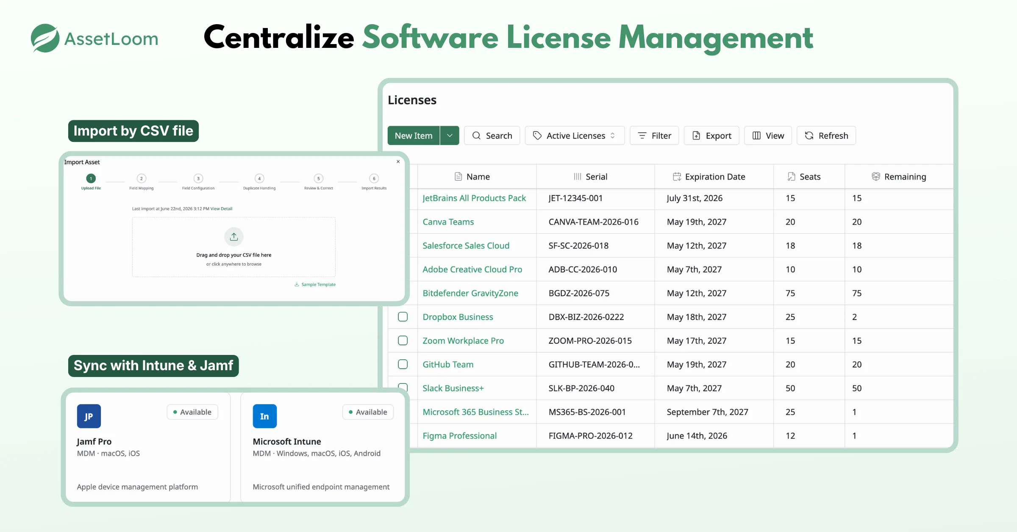Viewport: 1017px width, 532px height.
Task: Open the View Detail link
Action: (x=221, y=209)
